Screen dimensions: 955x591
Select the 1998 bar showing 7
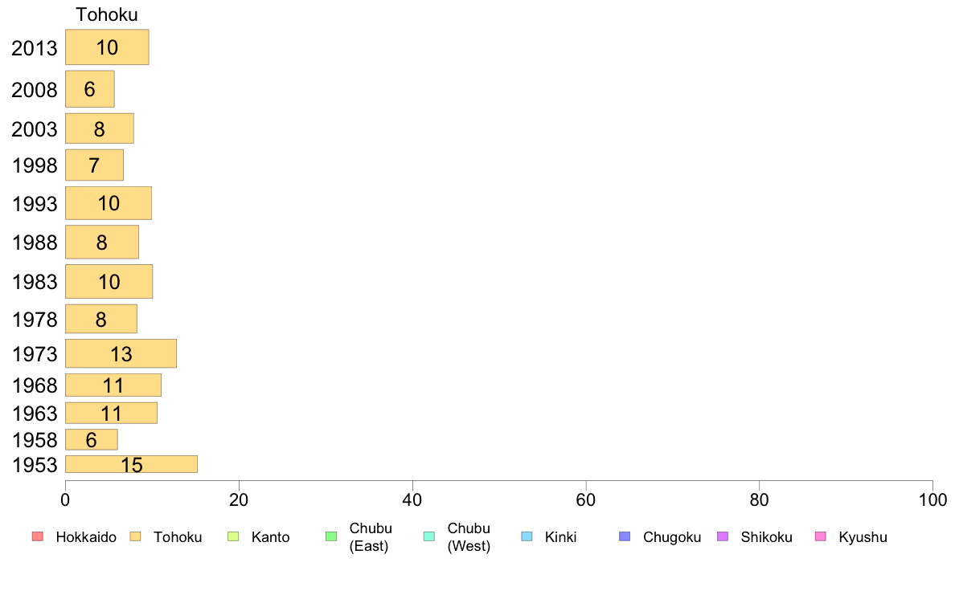[x=94, y=165]
